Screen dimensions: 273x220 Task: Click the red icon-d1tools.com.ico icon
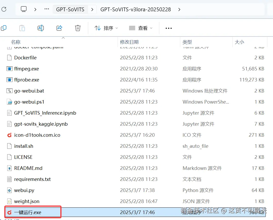pyautogui.click(x=10, y=135)
